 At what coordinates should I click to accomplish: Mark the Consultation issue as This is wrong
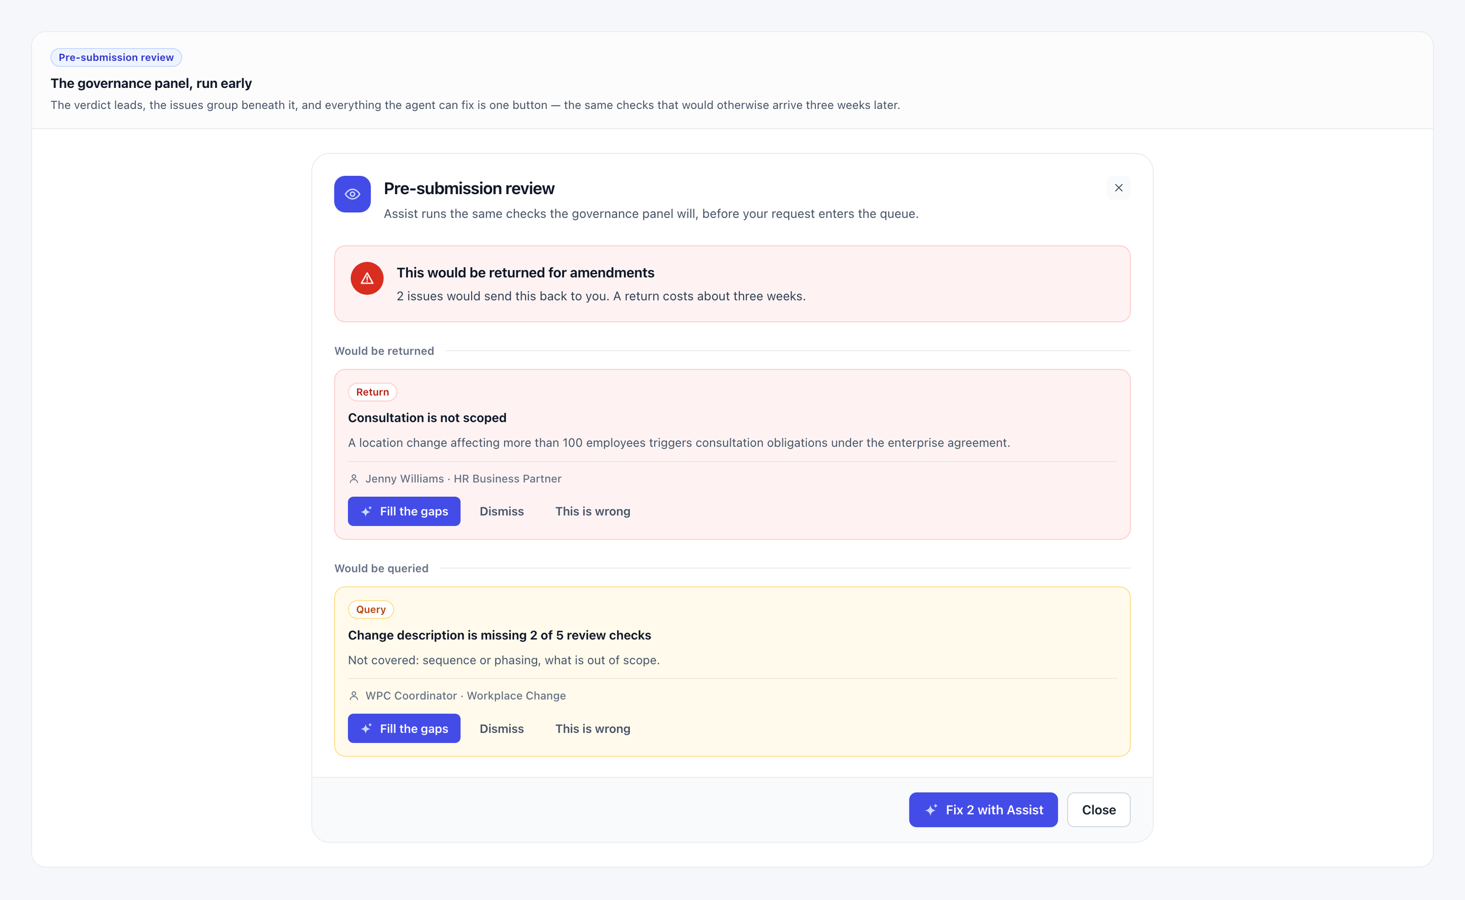point(592,512)
